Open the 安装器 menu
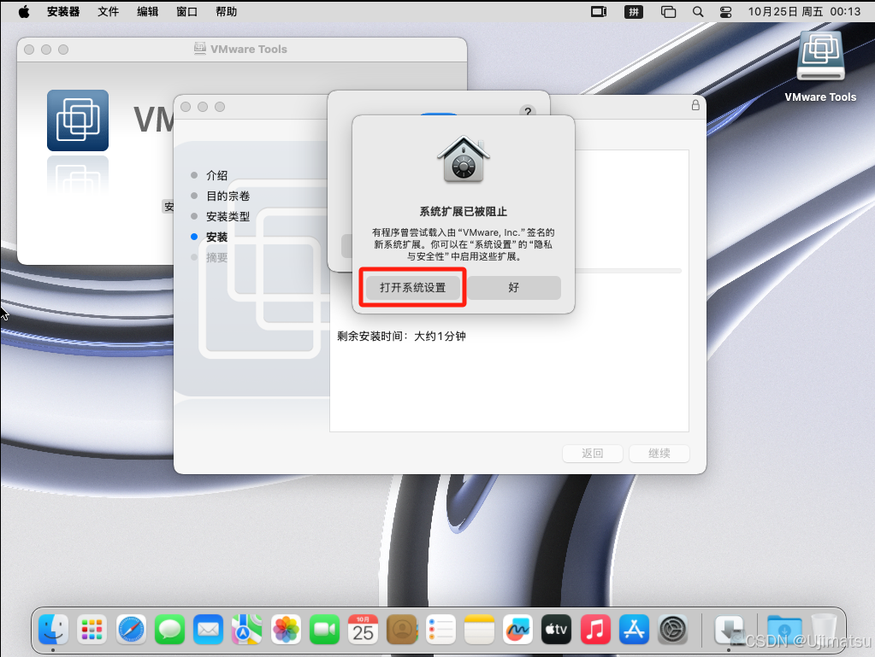The height and width of the screenshot is (657, 875). pos(63,12)
